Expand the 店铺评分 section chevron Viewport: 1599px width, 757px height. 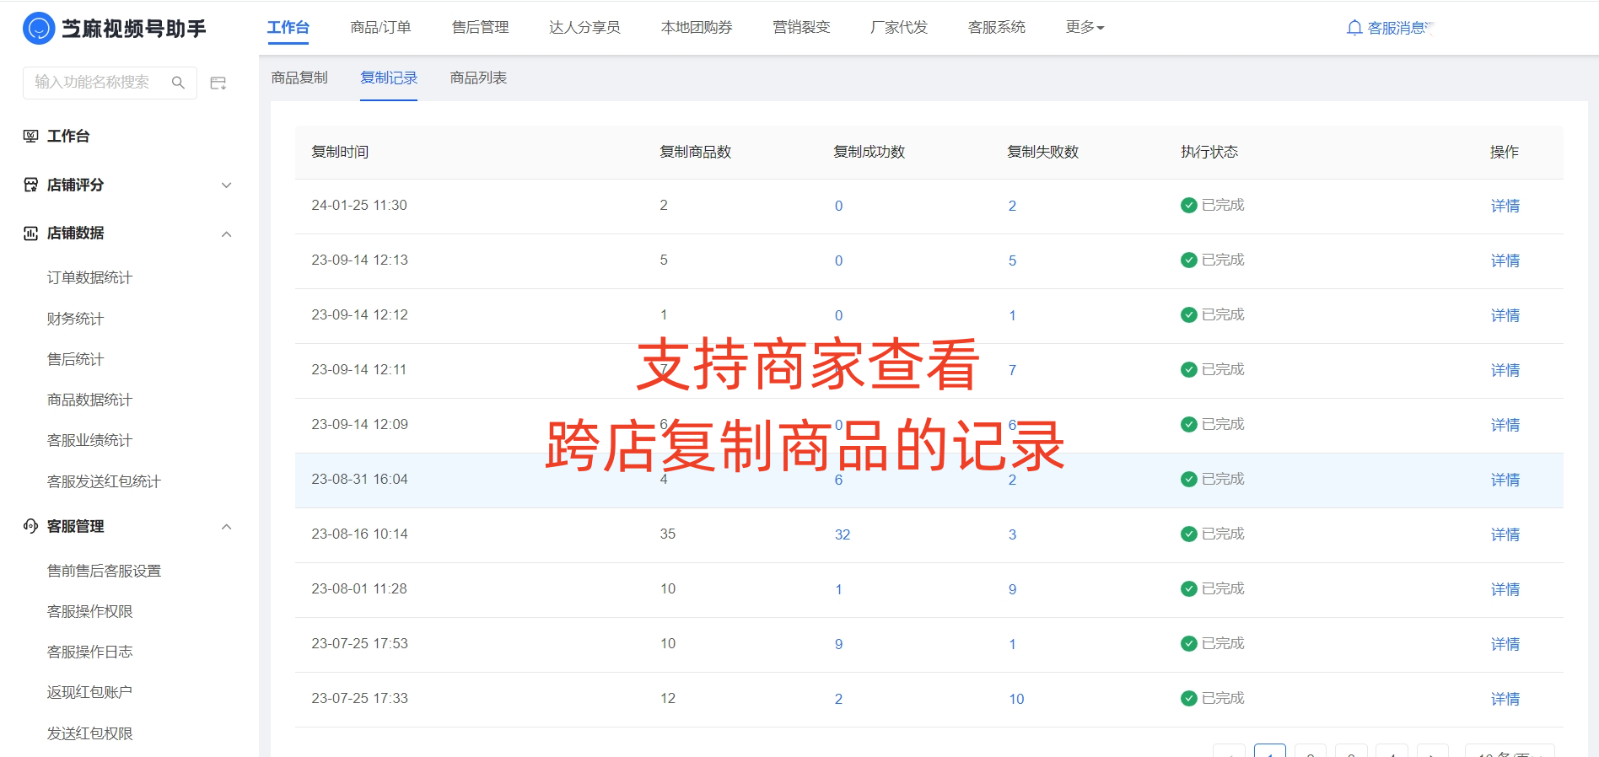[x=226, y=185]
